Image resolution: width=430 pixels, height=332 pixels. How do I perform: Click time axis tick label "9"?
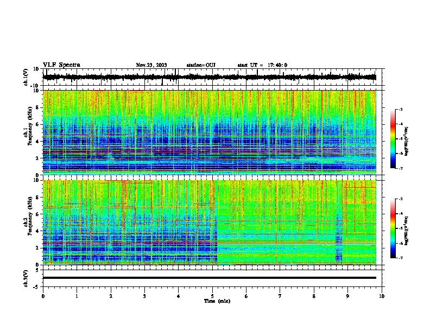point(347,296)
